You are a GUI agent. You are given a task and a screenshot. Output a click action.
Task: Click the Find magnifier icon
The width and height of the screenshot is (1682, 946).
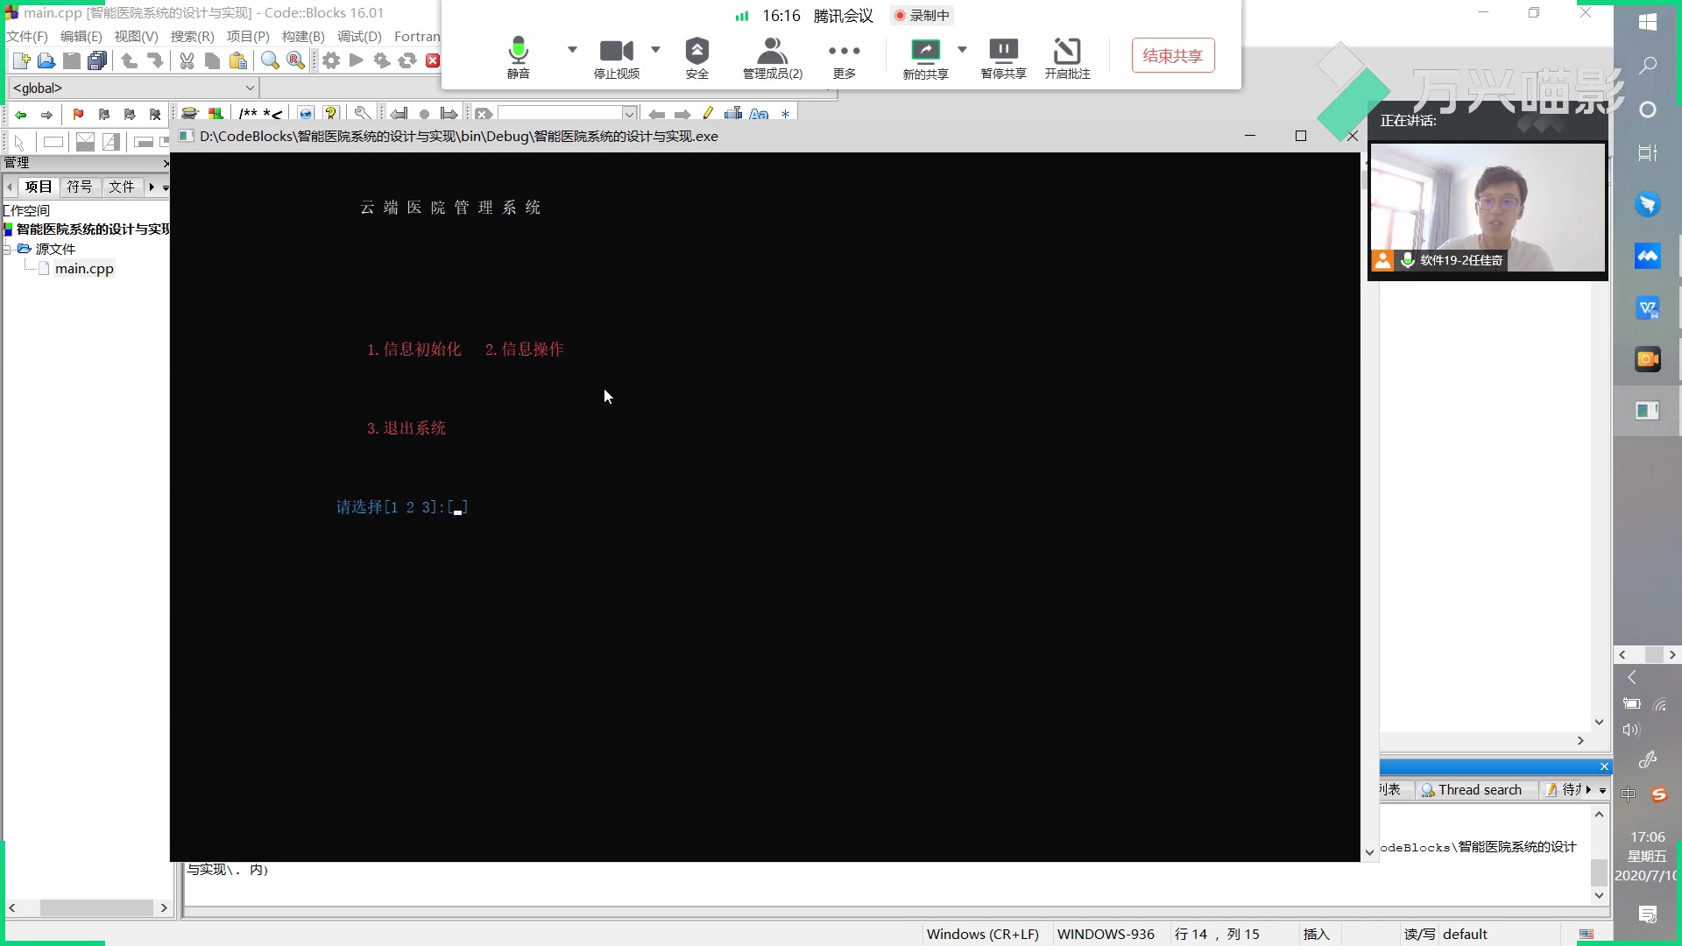tap(270, 60)
